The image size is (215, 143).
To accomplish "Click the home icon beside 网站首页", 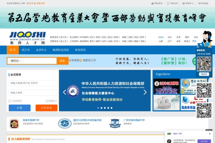I will (x=152, y=4).
